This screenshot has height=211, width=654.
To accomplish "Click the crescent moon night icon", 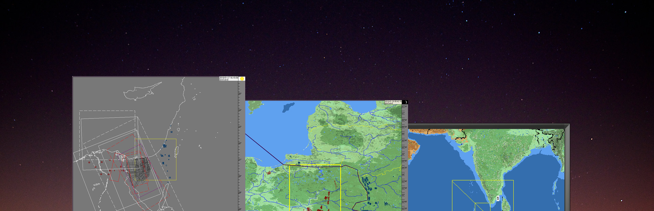I will point(405,102).
